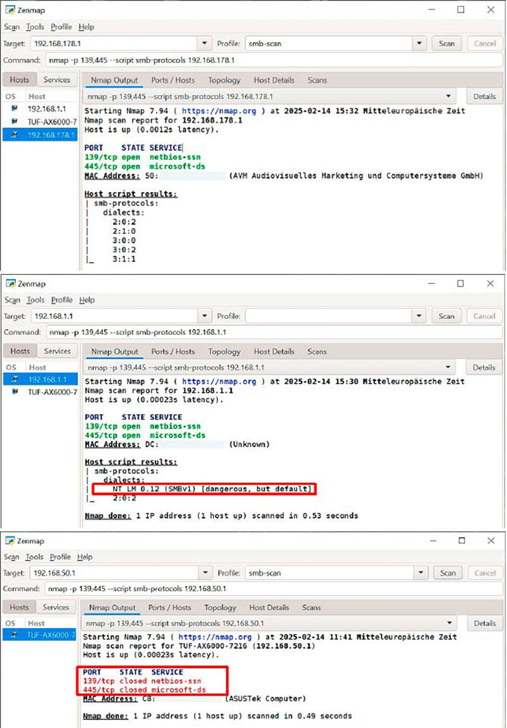Expand scan selector dropdown for 192.168.178.1 output
Viewport: 507px width, 728px height.
pyautogui.click(x=448, y=96)
